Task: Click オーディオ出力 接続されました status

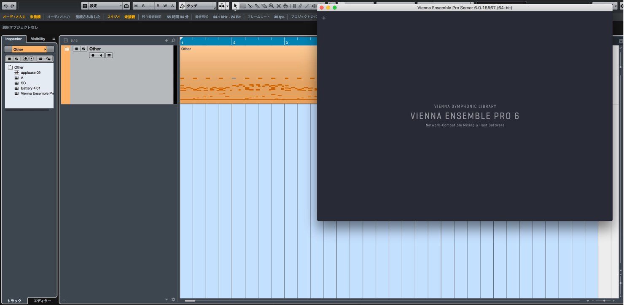Action: coord(74,17)
